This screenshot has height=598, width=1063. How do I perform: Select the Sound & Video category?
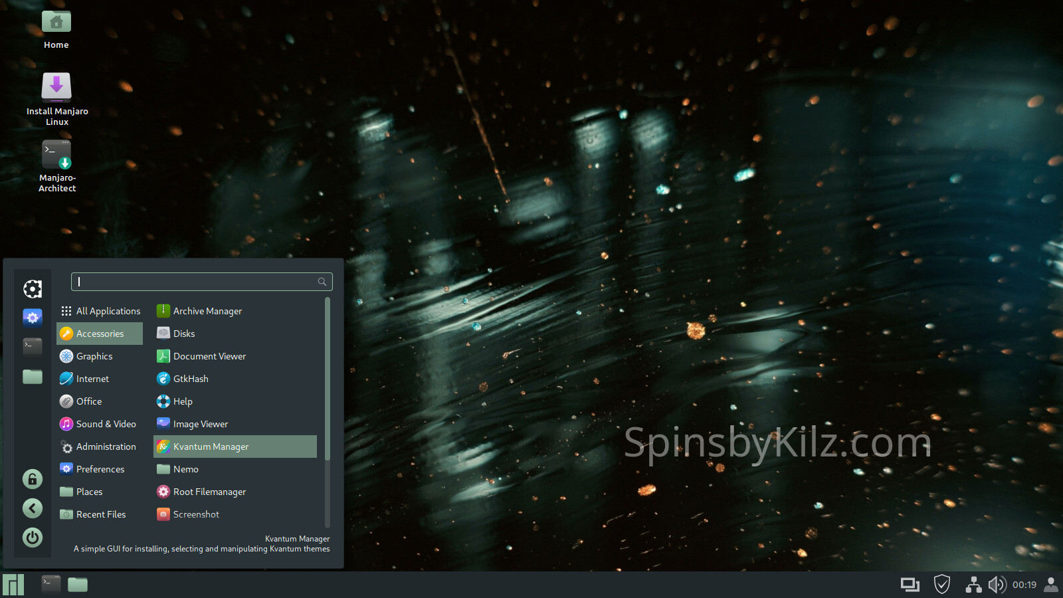(106, 424)
